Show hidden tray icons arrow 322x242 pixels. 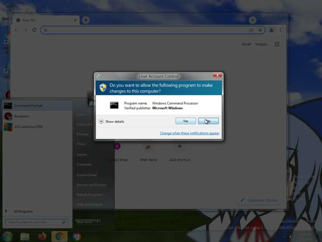(x=284, y=237)
